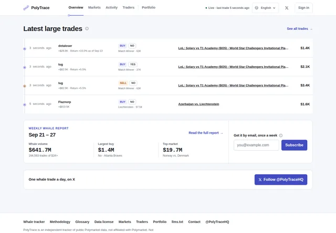Image resolution: width=336 pixels, height=233 pixels.
Task: Click the Subscribe button
Action: tap(294, 145)
